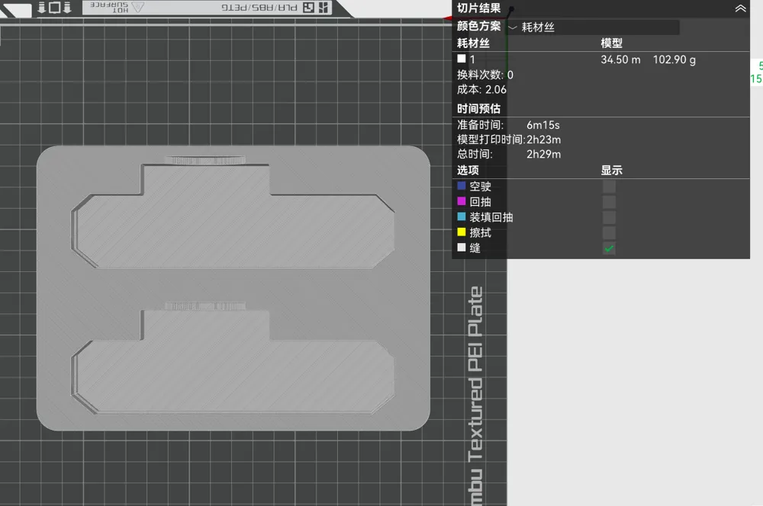Click the 时间预估 section header
The height and width of the screenshot is (506, 763).
point(478,108)
